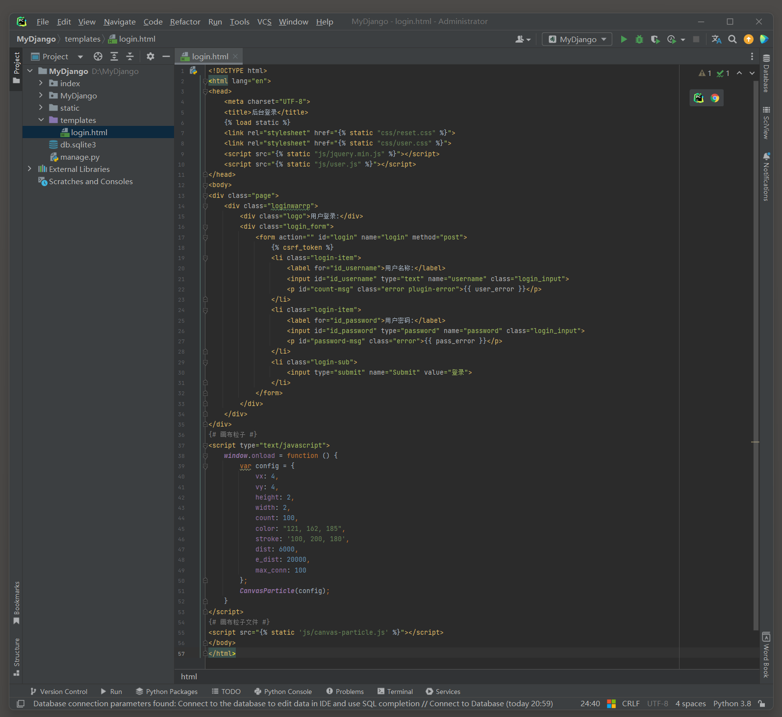This screenshot has width=782, height=717.
Task: Change Python 3.8 interpreter in status bar
Action: (732, 703)
